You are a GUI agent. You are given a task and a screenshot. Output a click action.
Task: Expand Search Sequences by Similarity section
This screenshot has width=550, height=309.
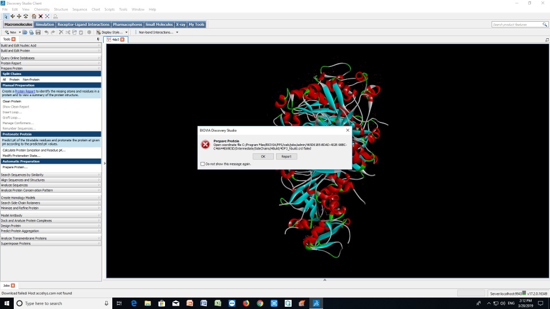(50, 175)
